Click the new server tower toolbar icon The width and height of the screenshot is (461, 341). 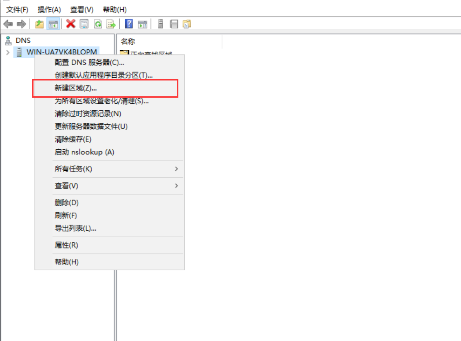(161, 24)
